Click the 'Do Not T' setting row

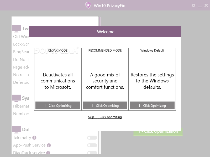(x=21, y=59)
